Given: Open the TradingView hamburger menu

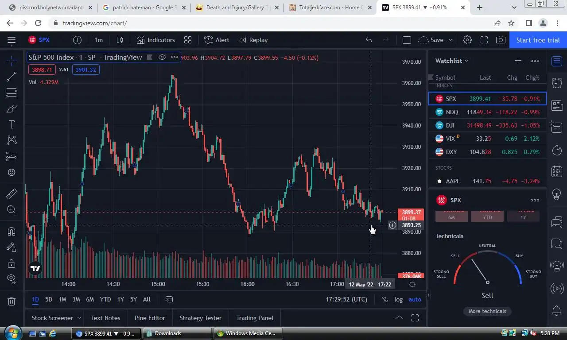Looking at the screenshot, I should 12,40.
